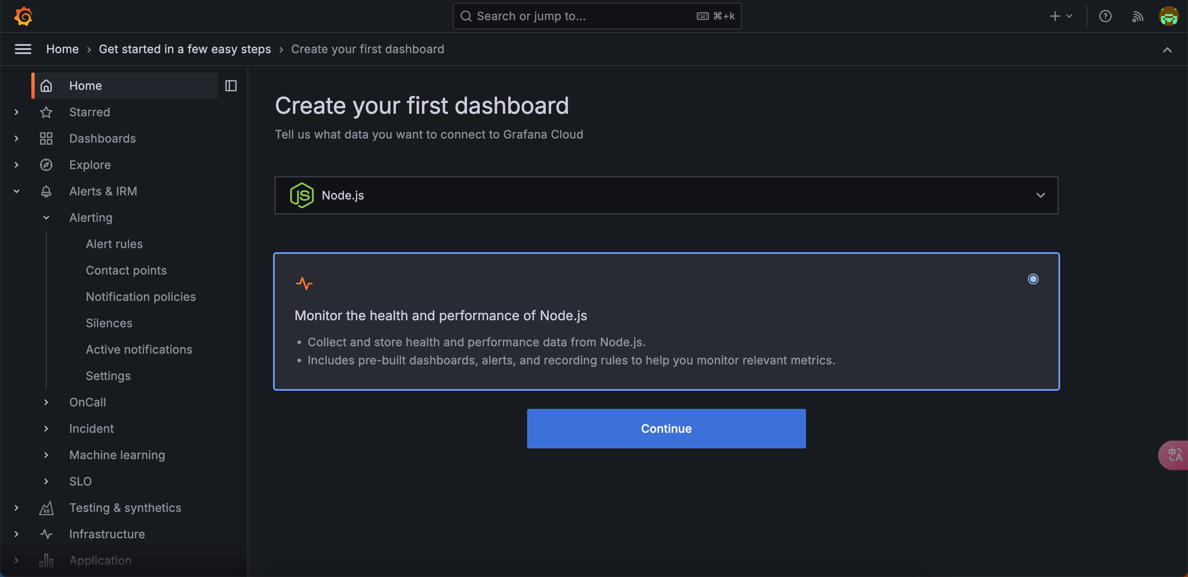Toggle the Alerting section collapse arrow
The image size is (1188, 577).
pos(46,217)
